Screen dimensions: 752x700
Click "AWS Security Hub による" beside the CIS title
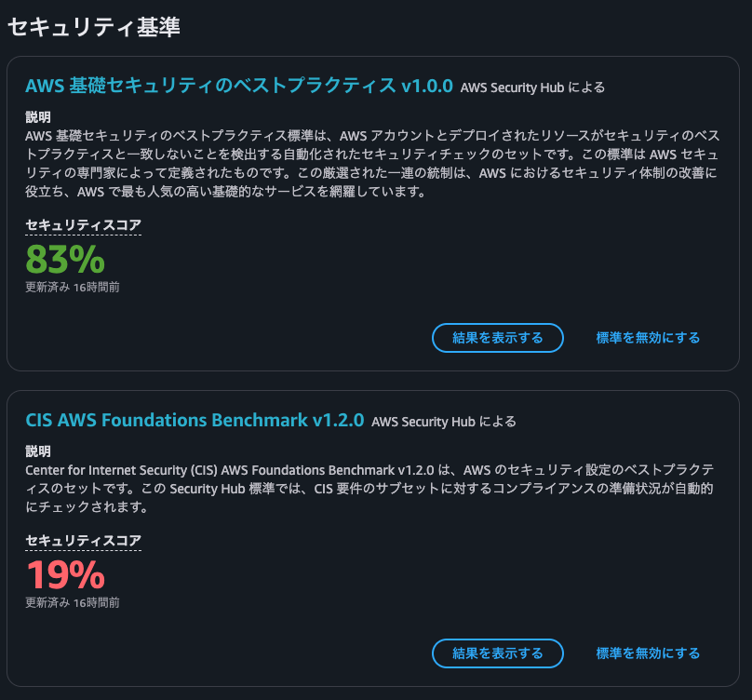[x=444, y=422]
